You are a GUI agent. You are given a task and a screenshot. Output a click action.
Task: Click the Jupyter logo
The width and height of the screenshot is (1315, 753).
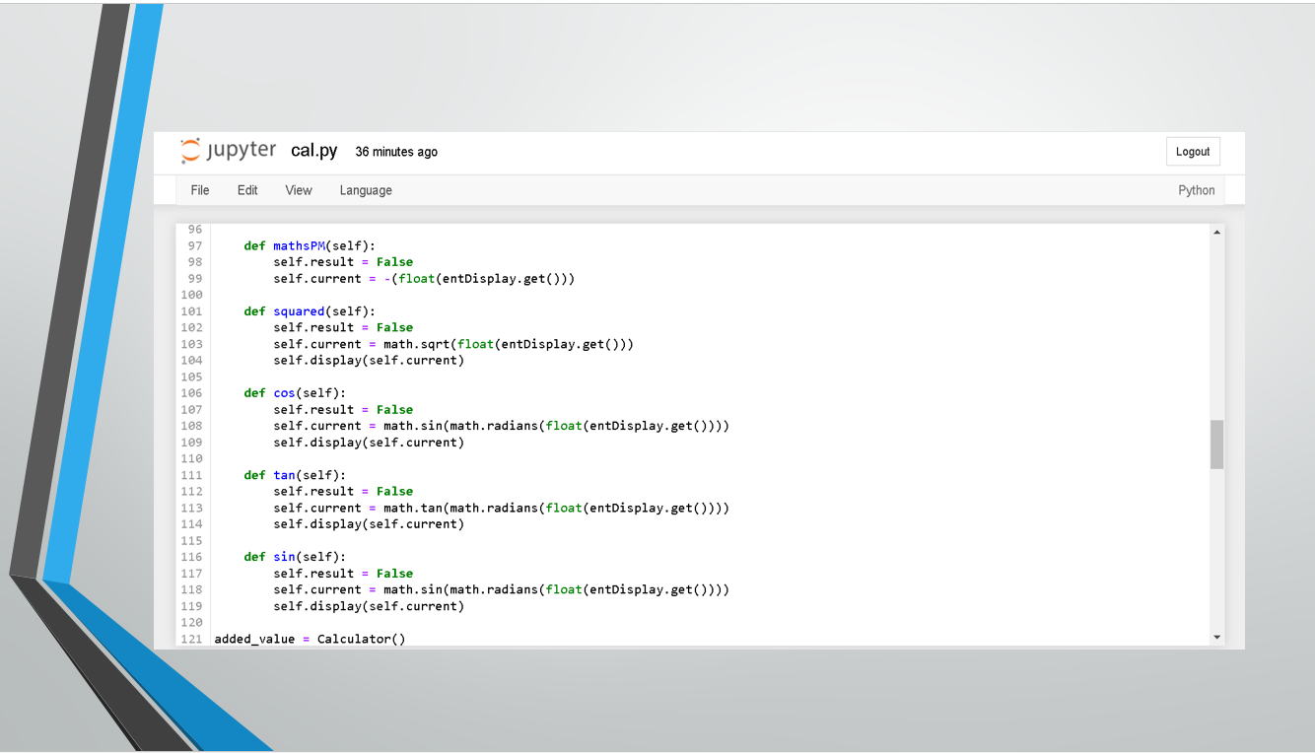pos(229,151)
